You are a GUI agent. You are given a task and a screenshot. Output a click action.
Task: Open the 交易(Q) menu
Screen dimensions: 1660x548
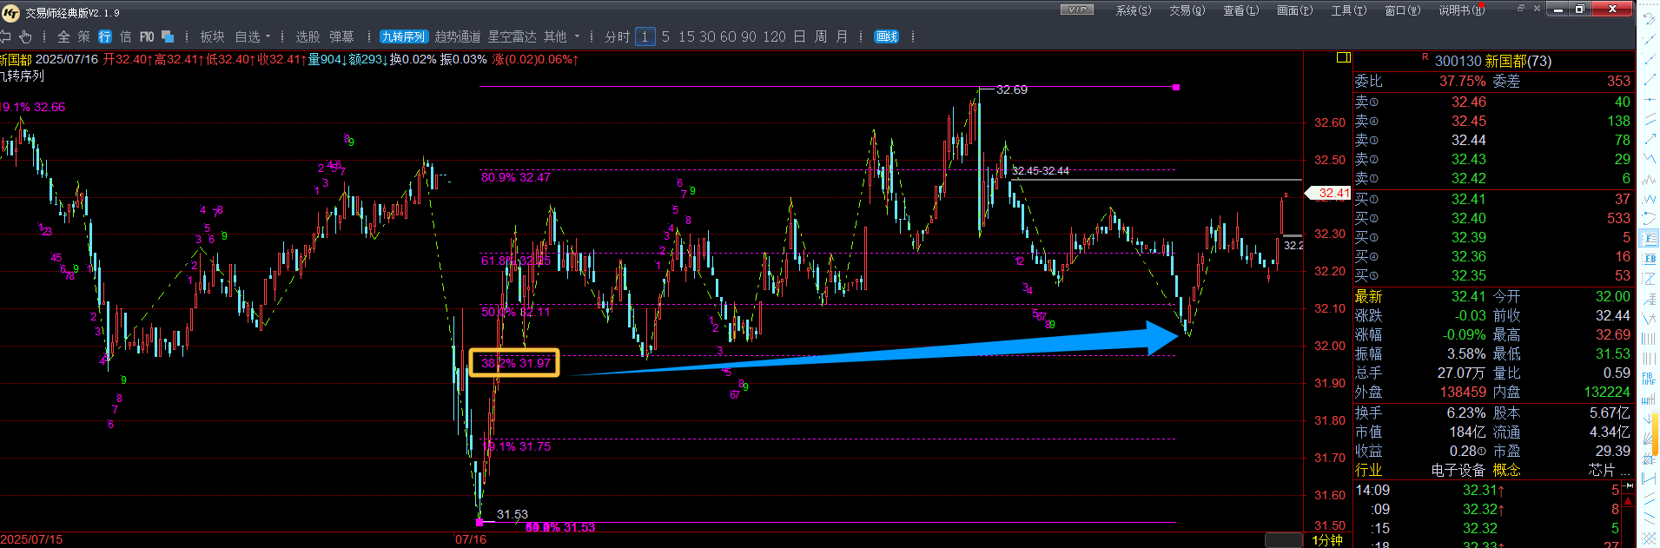click(1187, 10)
